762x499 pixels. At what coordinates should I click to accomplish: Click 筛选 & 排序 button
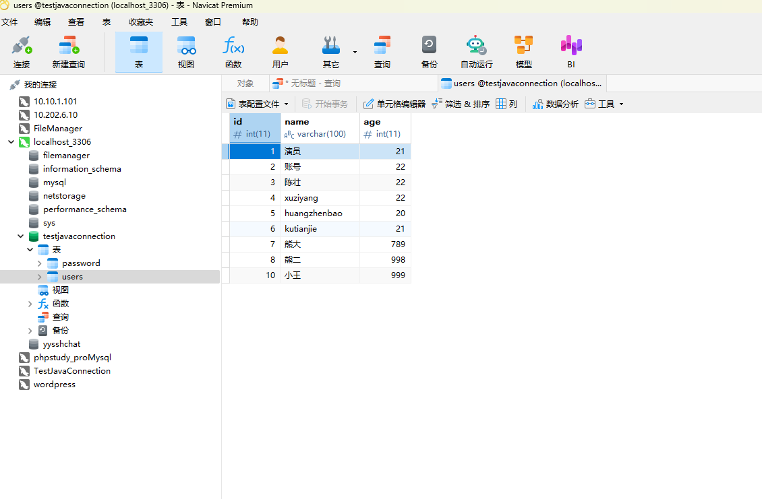(x=461, y=104)
